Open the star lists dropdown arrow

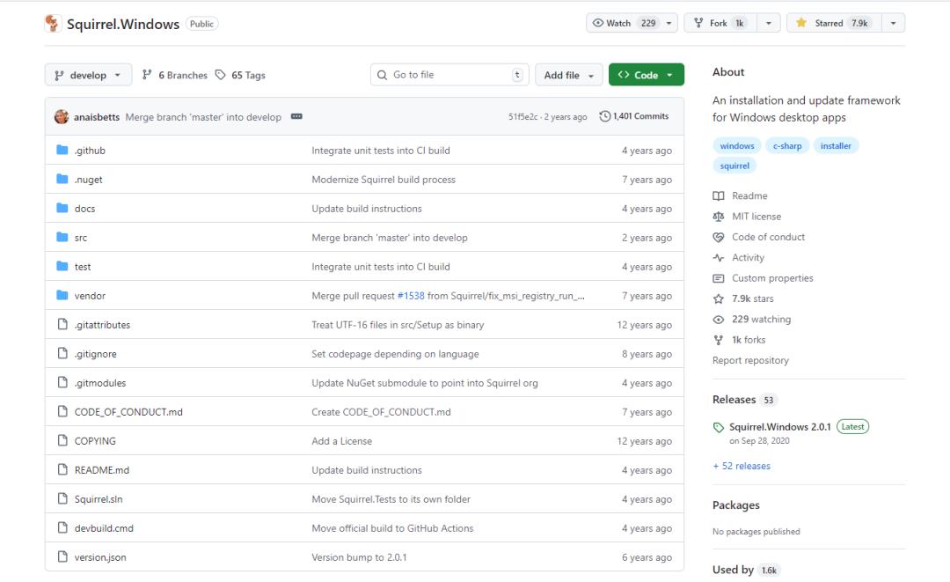click(894, 24)
